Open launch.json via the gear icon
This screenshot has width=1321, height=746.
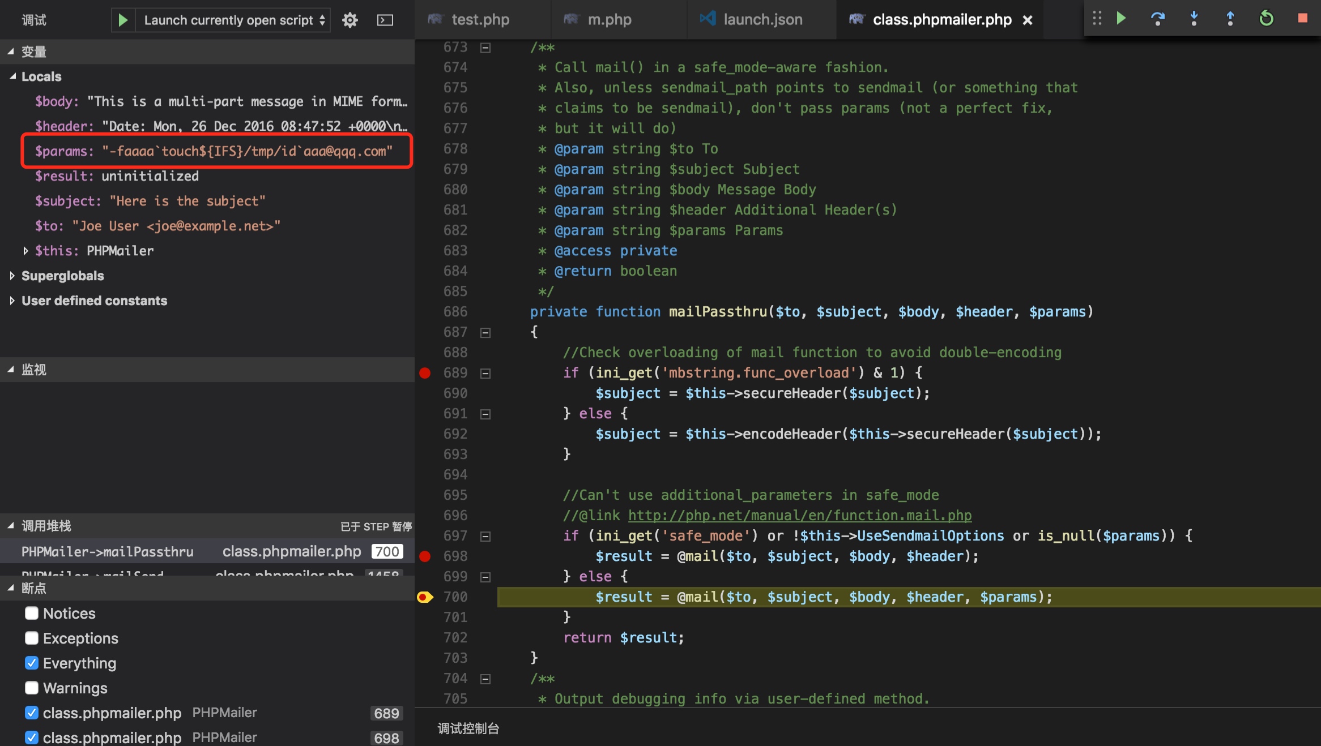pyautogui.click(x=350, y=20)
